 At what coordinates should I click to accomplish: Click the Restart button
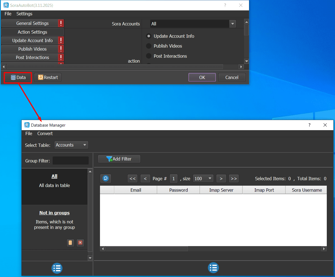click(x=48, y=77)
